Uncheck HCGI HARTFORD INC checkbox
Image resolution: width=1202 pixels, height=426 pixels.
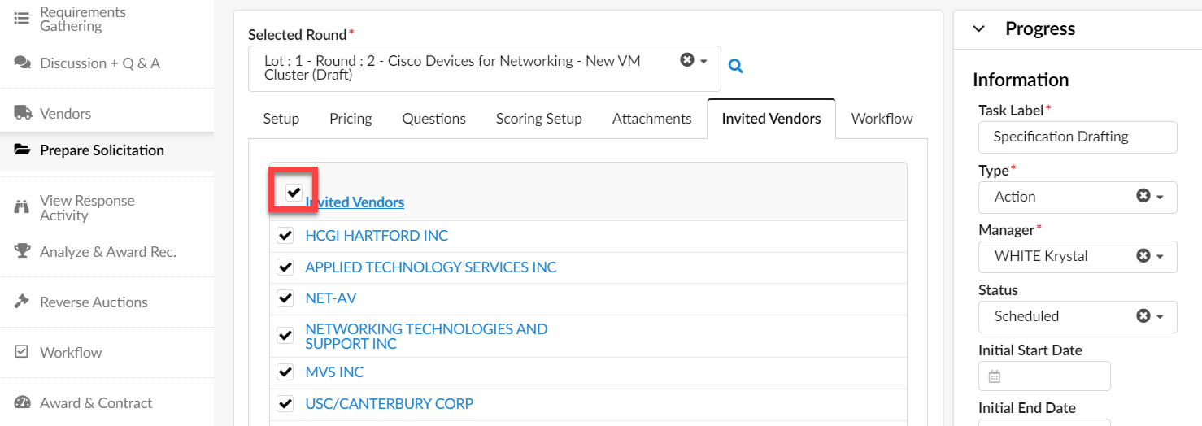[x=285, y=236]
